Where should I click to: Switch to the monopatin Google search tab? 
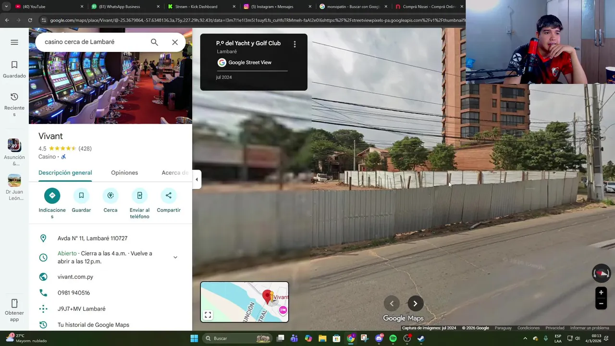pyautogui.click(x=354, y=7)
